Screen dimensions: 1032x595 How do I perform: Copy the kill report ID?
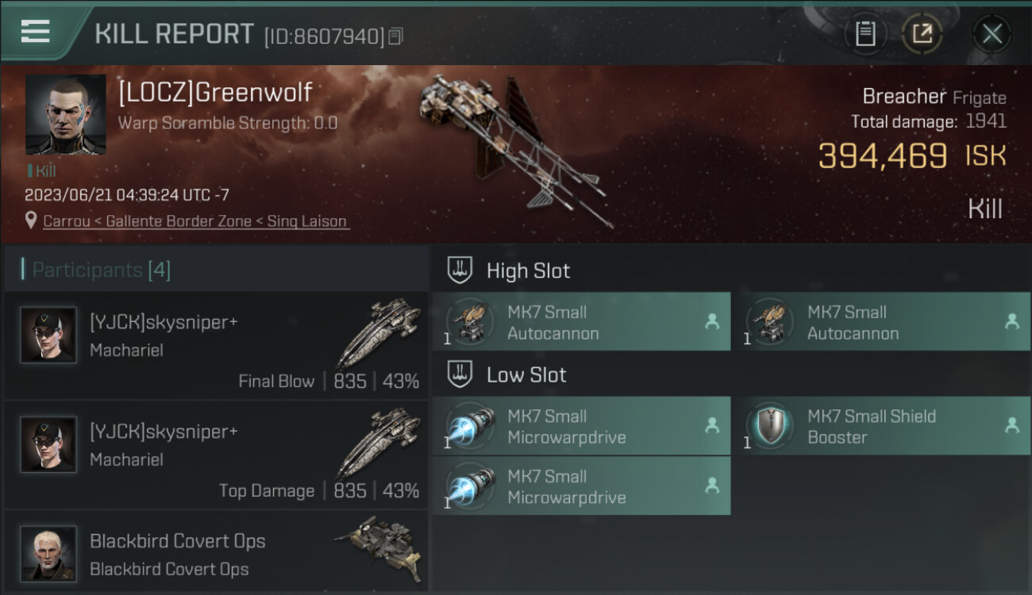[396, 36]
